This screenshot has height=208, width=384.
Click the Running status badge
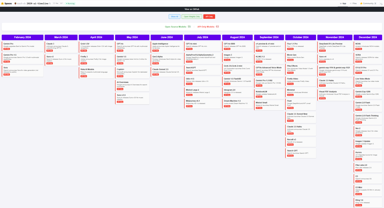click(x=70, y=3)
